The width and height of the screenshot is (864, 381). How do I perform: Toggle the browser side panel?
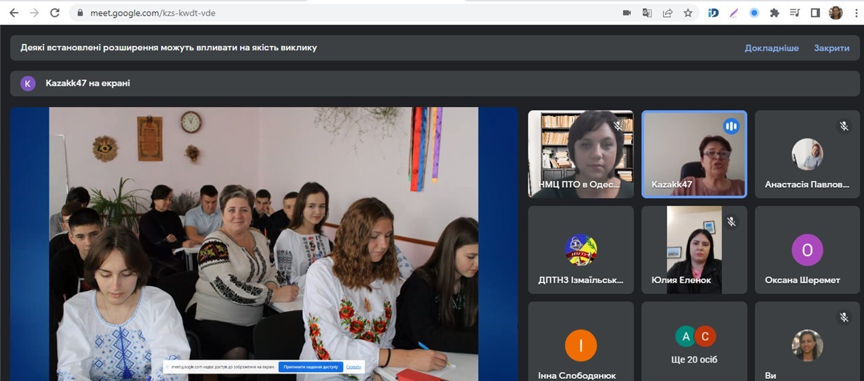815,13
